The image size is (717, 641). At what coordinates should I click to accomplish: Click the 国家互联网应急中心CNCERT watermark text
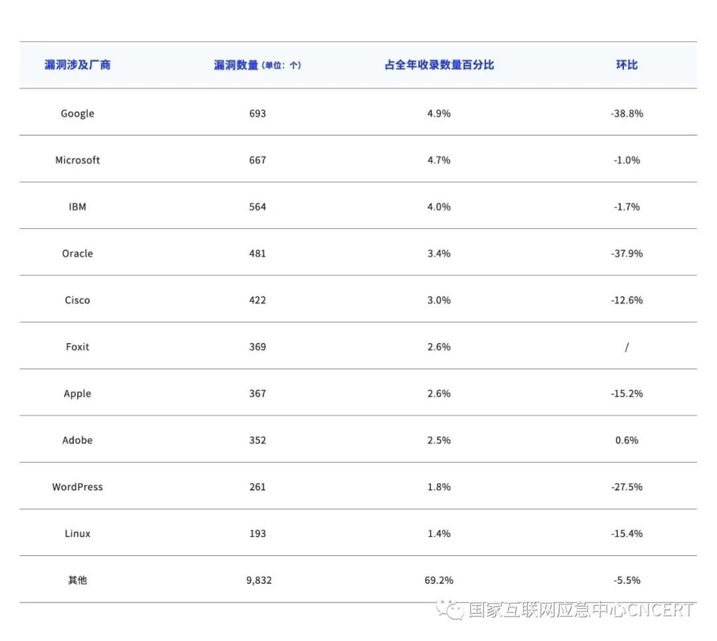581,610
